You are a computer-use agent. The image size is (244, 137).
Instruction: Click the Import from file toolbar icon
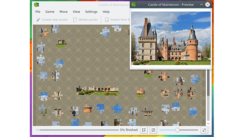click(107, 20)
